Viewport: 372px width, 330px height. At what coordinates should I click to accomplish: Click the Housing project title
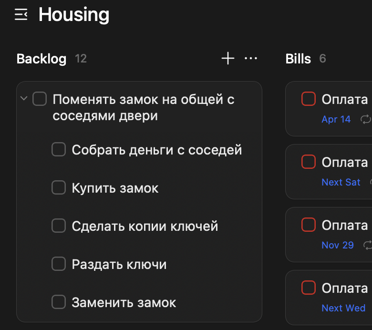[74, 15]
